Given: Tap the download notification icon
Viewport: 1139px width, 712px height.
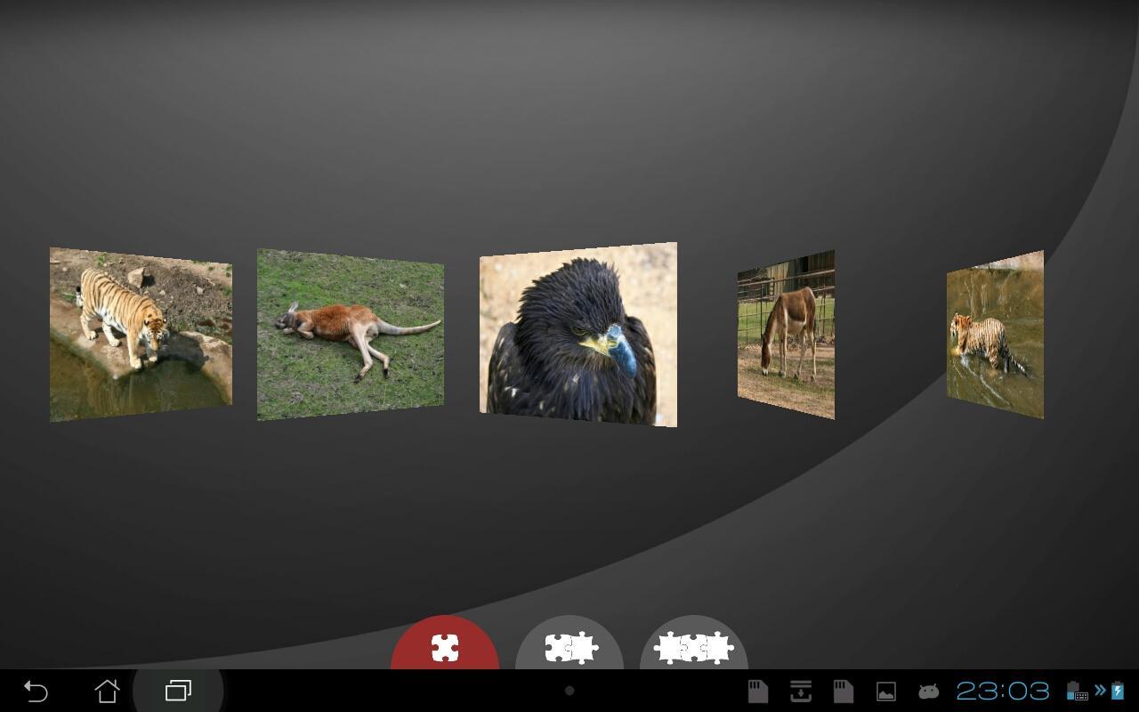Looking at the screenshot, I should click(x=799, y=691).
